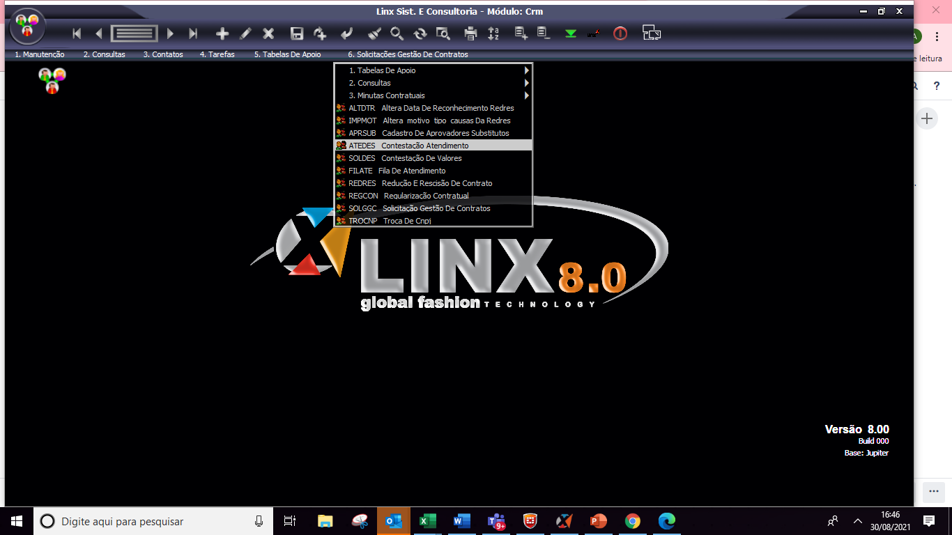
Task: Click the screen switch icon in toolbar
Action: 652,33
